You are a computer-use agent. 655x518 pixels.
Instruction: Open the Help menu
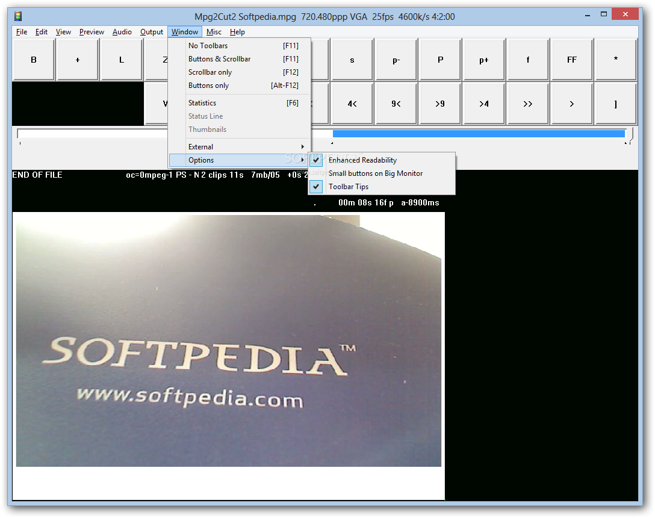(x=237, y=32)
